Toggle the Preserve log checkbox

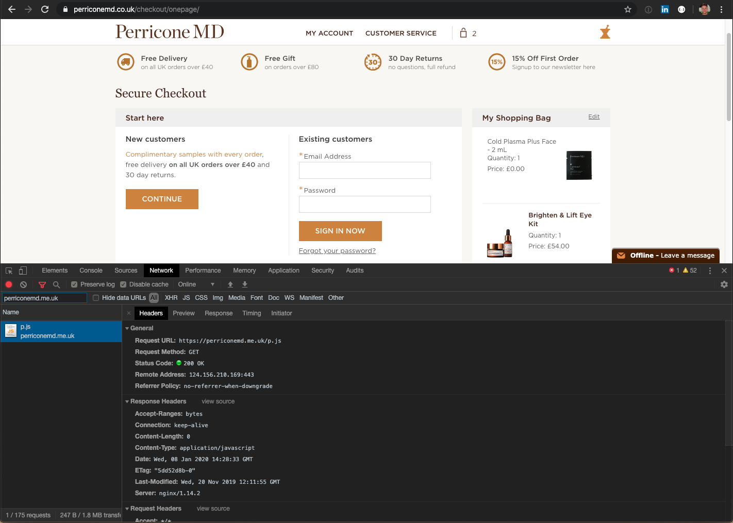tap(74, 284)
